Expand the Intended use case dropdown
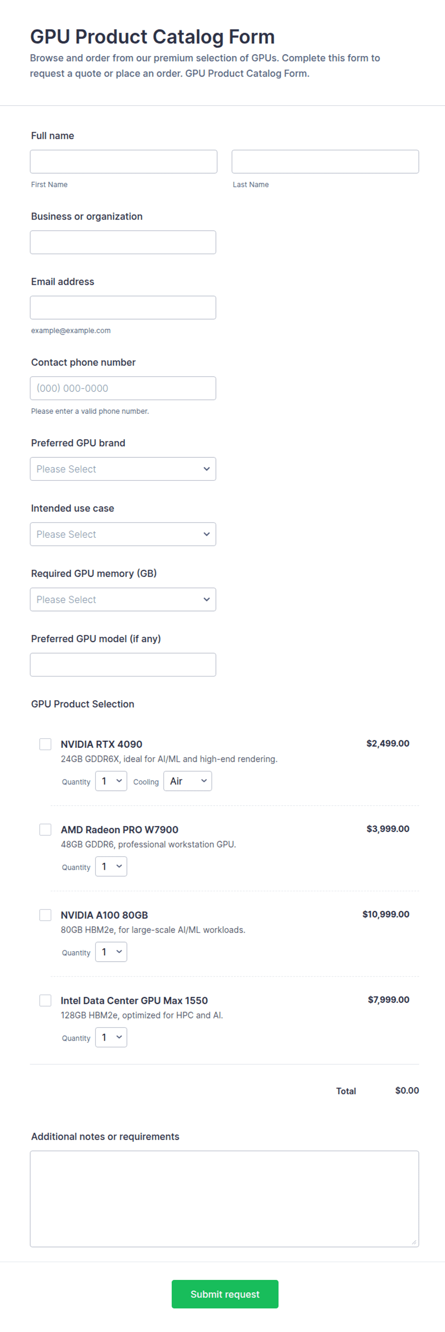Screen dimensions: 445x1332 click(123, 533)
